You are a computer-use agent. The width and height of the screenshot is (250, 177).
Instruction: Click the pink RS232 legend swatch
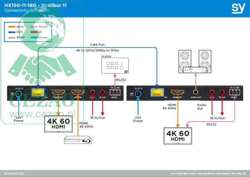pos(33,27)
